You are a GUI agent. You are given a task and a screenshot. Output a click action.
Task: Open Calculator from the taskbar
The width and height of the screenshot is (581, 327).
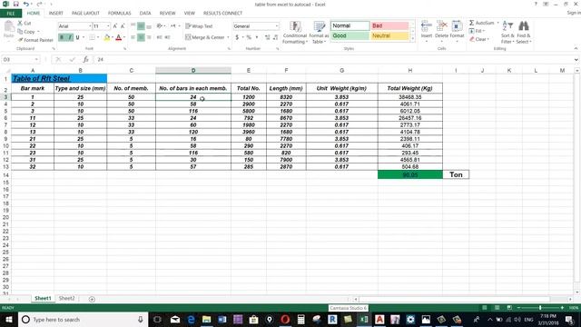[300, 319]
